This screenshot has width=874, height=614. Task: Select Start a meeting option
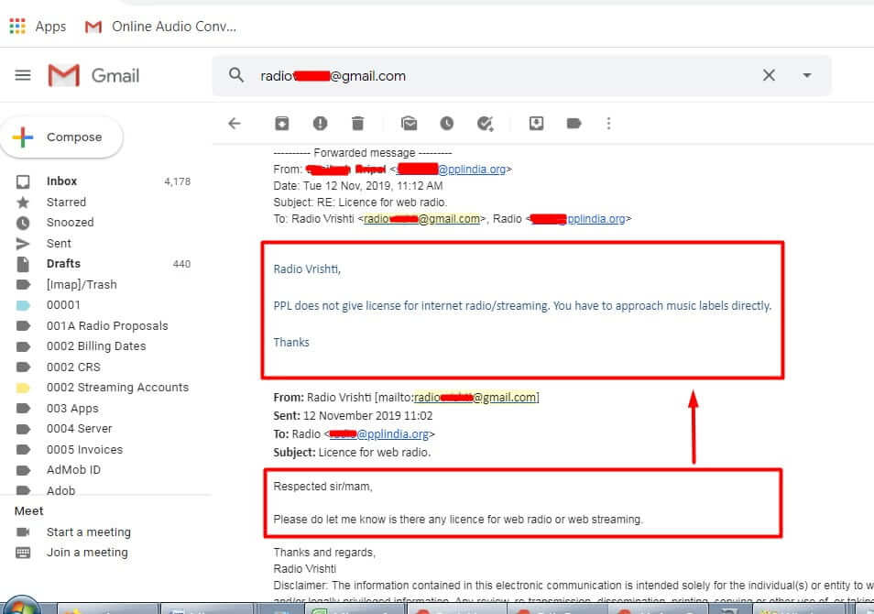coord(88,532)
